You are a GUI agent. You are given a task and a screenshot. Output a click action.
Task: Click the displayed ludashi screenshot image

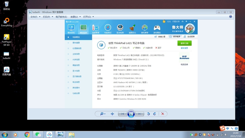coord(131,64)
